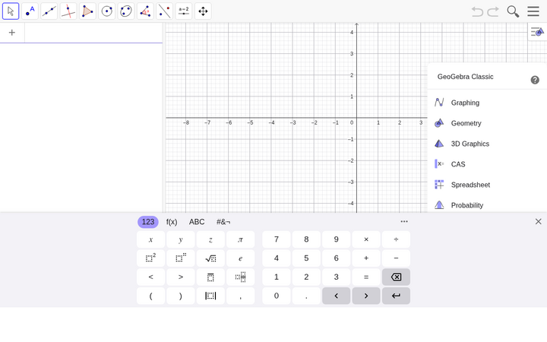This screenshot has width=547, height=342.
Task: Tap the equals key
Action: click(x=366, y=277)
